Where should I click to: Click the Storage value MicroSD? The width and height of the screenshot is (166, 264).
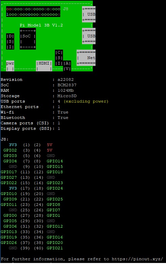point(67,96)
